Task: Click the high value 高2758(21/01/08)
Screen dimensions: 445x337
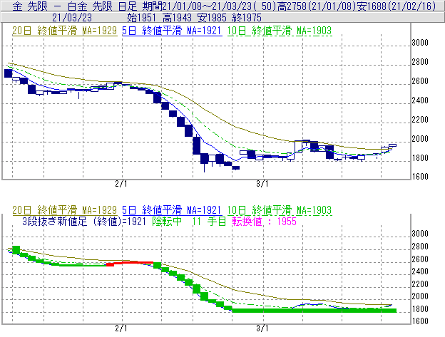Action: 316,6
